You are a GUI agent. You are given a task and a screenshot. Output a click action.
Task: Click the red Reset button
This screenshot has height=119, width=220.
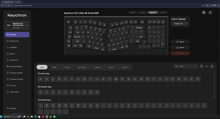[x=180, y=53]
